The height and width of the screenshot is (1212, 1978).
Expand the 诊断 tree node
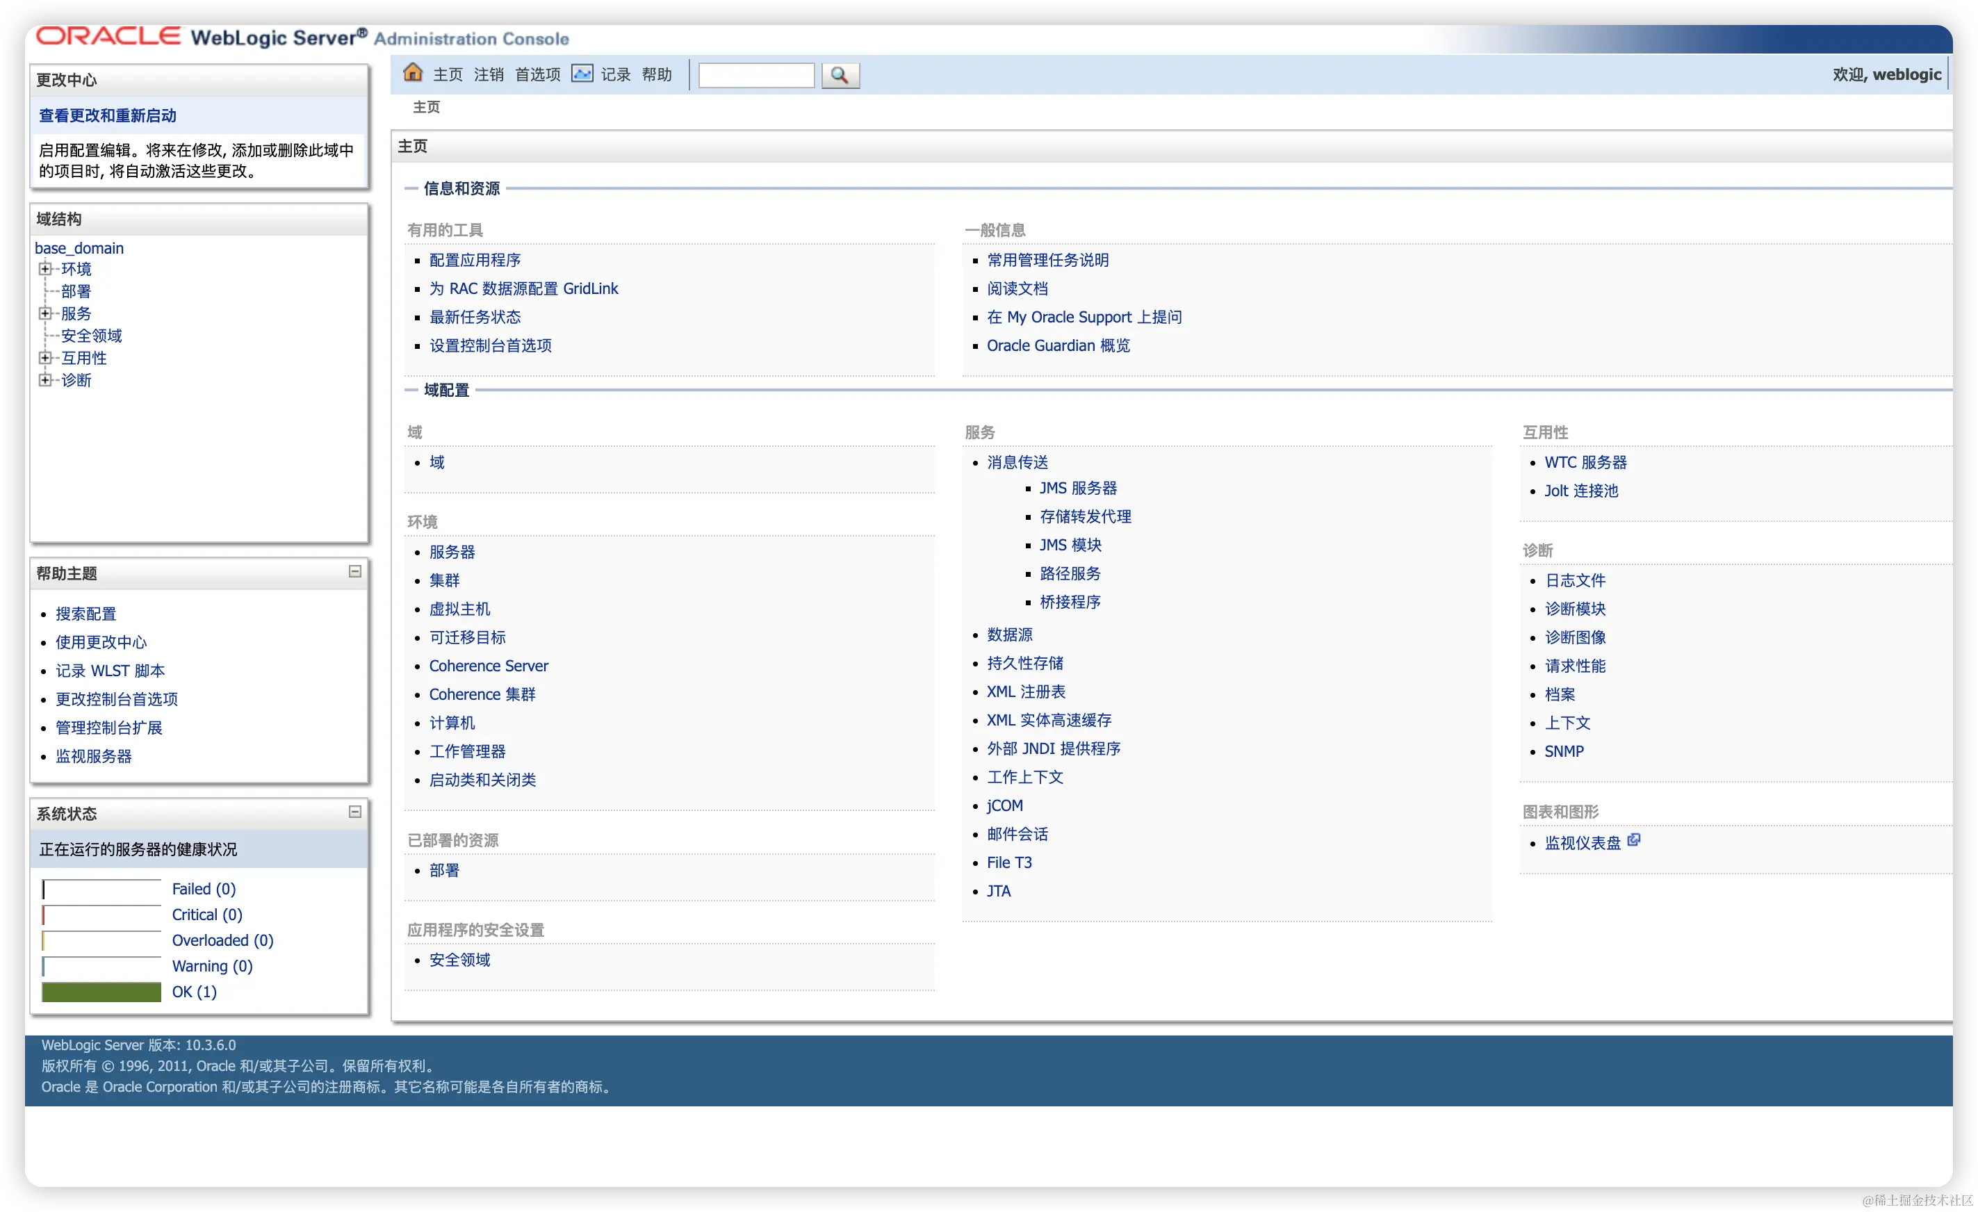pos(46,379)
